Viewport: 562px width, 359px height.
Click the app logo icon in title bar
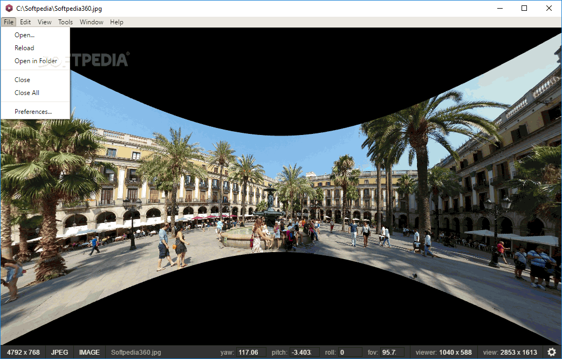point(9,8)
